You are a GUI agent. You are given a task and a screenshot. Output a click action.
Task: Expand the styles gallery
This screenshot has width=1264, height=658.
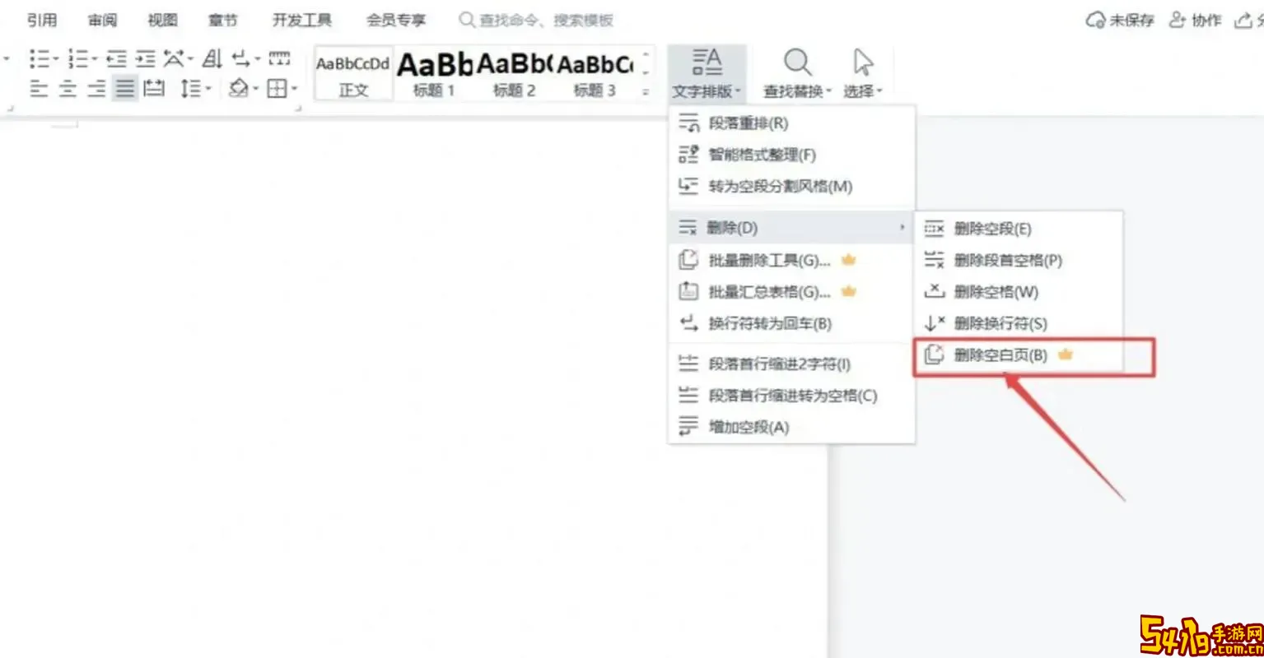coord(646,91)
